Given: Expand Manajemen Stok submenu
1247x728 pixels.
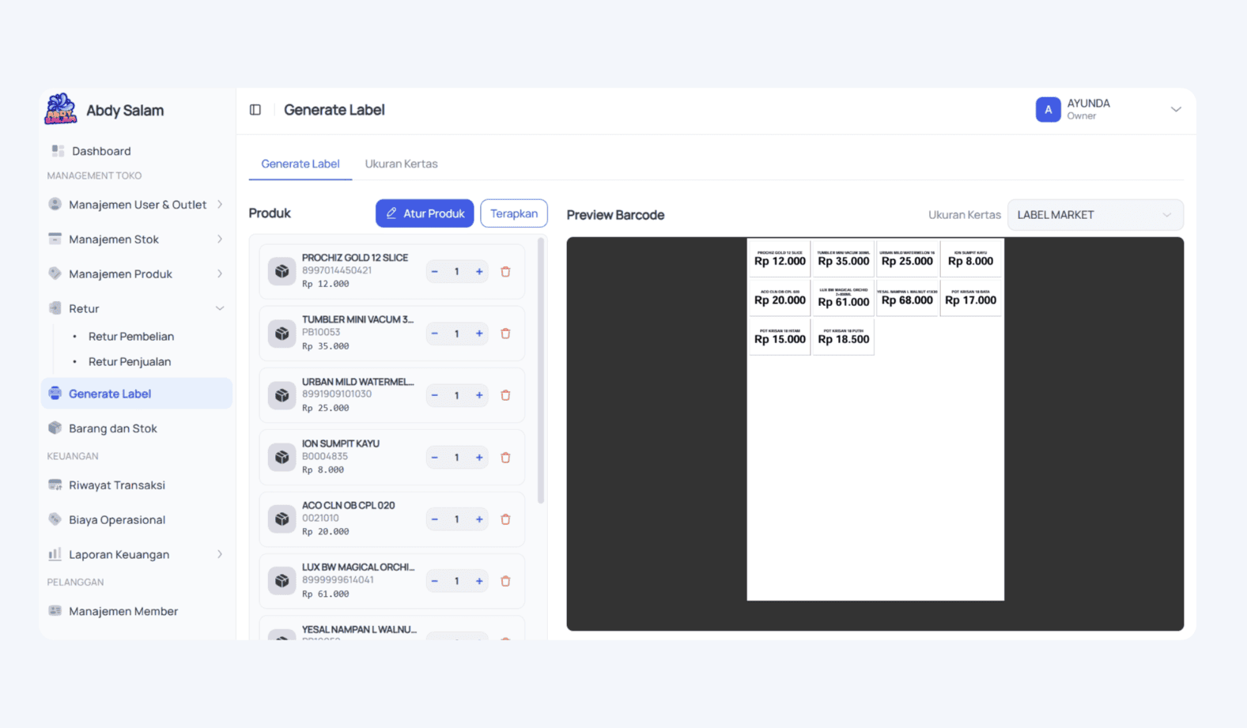Looking at the screenshot, I should coord(136,240).
